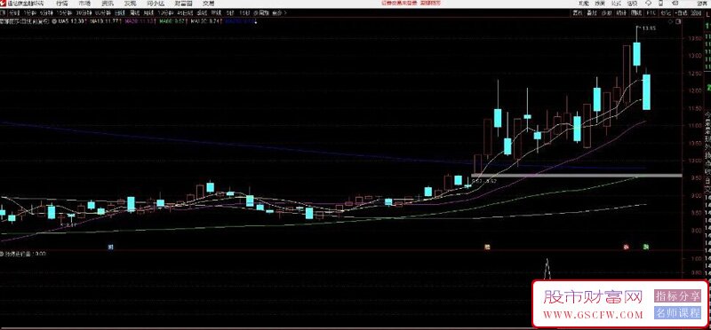Screen dimensions: 711x330
Task: Click the diamond-shaped icon in title bar
Action: coord(649,4)
